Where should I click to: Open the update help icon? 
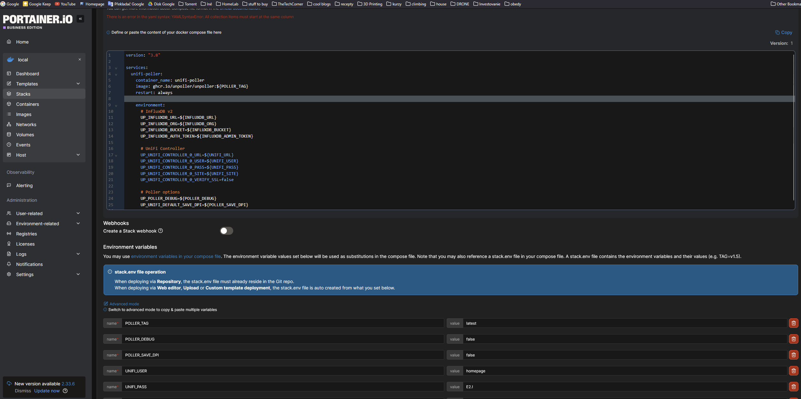click(65, 391)
